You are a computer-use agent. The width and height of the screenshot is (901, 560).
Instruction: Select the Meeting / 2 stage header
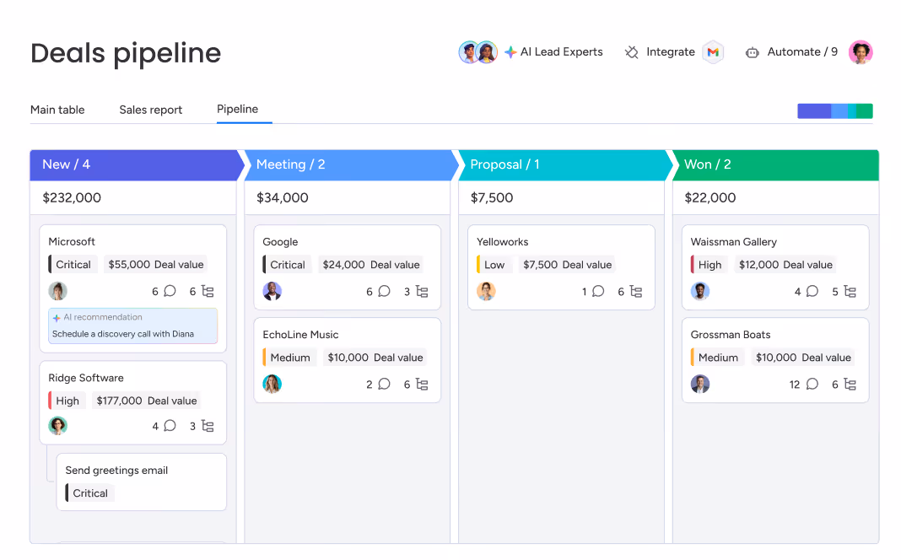click(351, 164)
